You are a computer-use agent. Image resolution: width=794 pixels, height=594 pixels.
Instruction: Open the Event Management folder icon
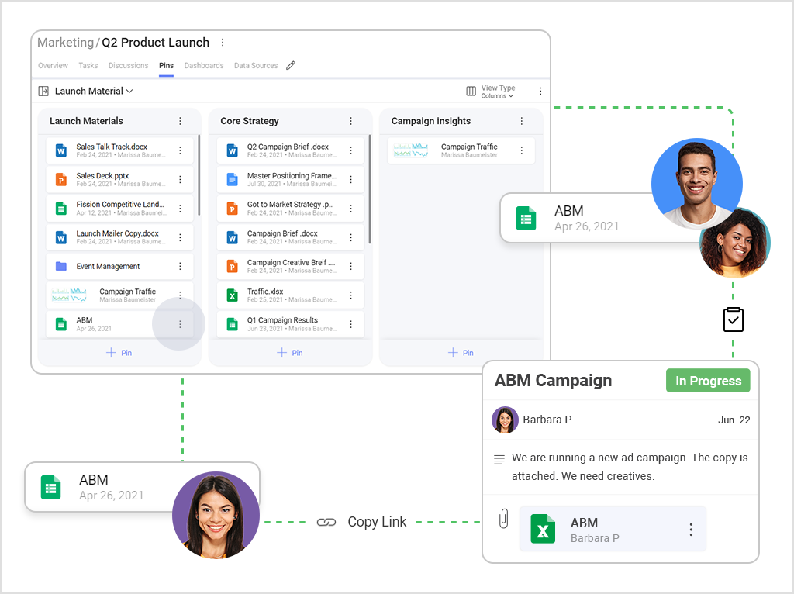(x=60, y=266)
